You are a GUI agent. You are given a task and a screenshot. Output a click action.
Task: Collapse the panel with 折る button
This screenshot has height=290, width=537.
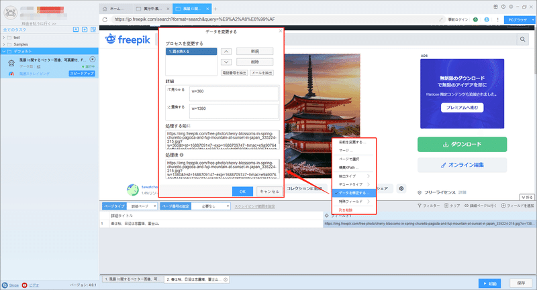(527, 198)
